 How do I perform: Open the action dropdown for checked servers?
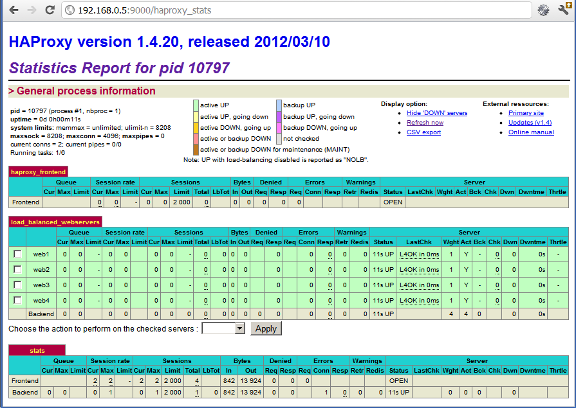(x=223, y=328)
